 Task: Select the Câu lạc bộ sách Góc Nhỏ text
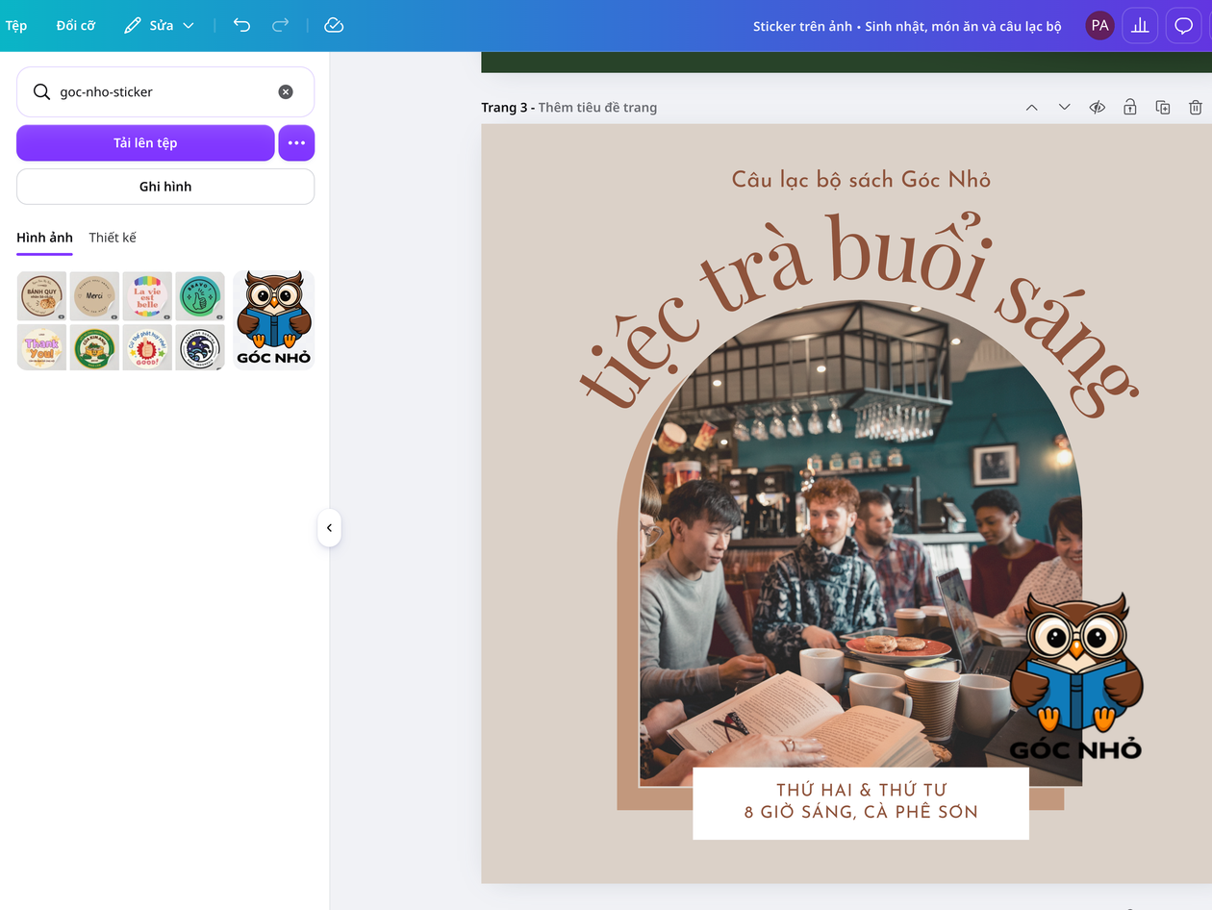pyautogui.click(x=861, y=179)
